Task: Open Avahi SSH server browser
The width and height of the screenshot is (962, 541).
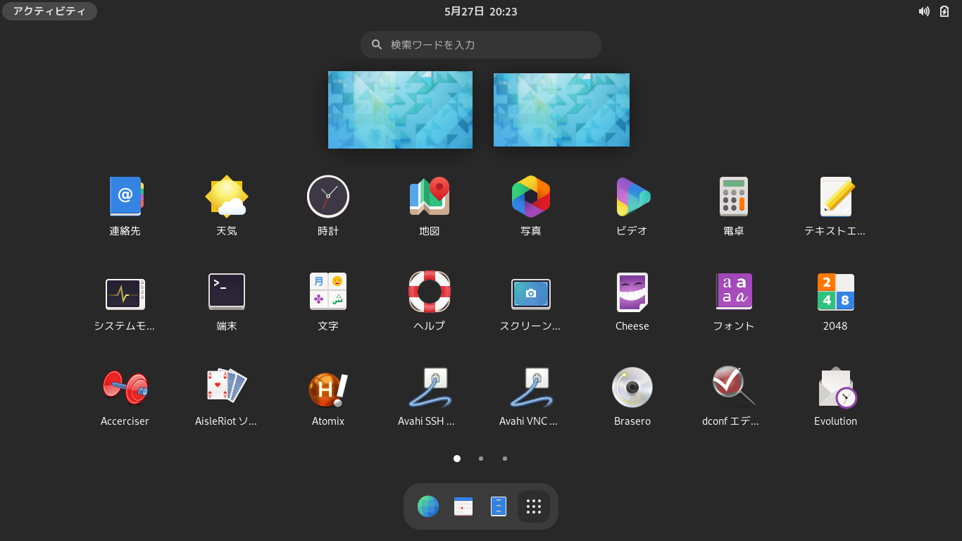Action: tap(430, 387)
